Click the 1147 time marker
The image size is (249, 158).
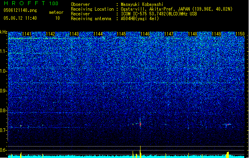coord(169,34)
